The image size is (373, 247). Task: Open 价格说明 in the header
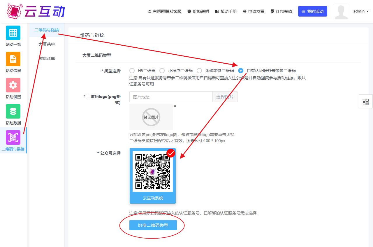pyautogui.click(x=198, y=11)
